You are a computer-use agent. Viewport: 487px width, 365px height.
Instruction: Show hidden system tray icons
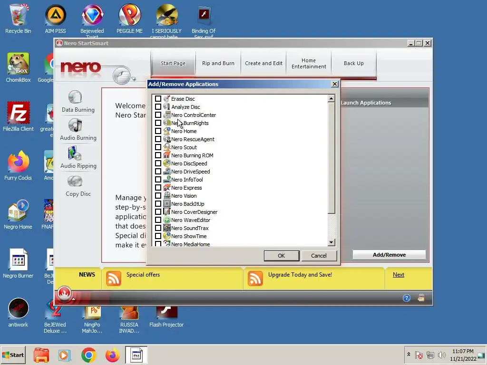point(409,354)
